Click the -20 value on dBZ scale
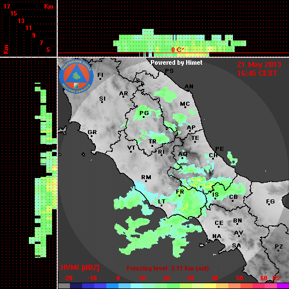This screenshot has height=289, width=289. click(x=68, y=278)
